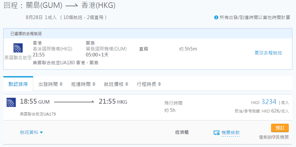Image resolution: width=296 pixels, height=147 pixels.
Task: Sort results by 抵達時間 tab
Action: click(81, 84)
